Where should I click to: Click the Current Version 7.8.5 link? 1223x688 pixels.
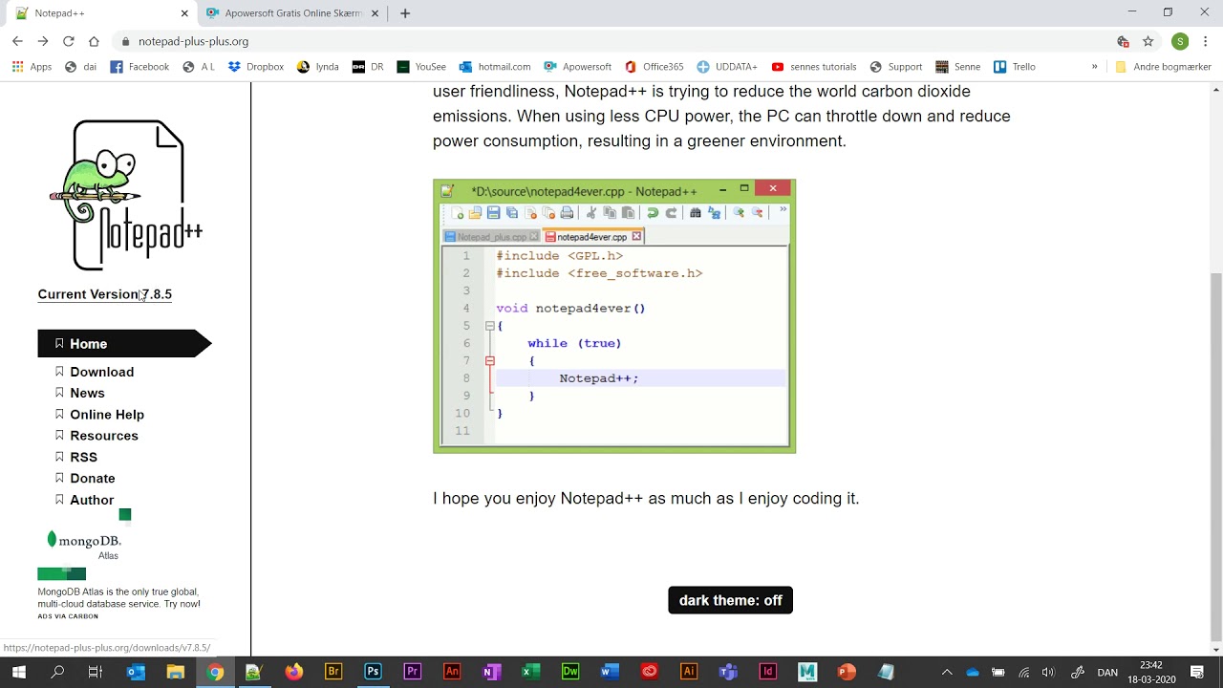pyautogui.click(x=105, y=294)
